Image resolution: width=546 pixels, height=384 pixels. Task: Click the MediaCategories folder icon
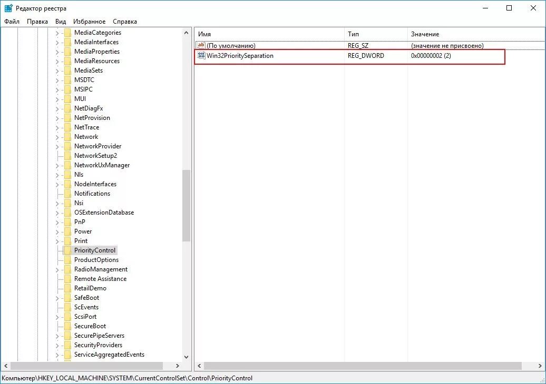click(67, 33)
